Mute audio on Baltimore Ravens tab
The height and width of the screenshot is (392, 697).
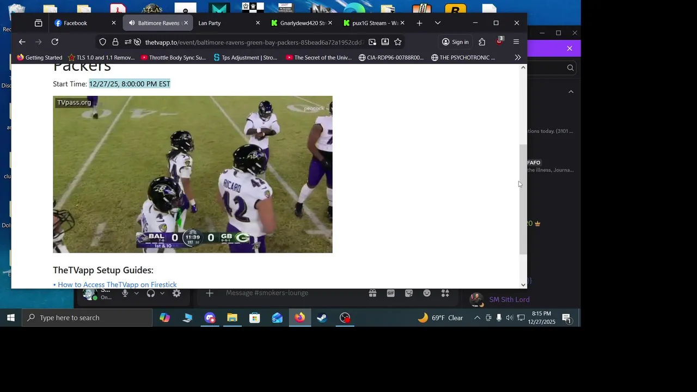click(x=132, y=23)
